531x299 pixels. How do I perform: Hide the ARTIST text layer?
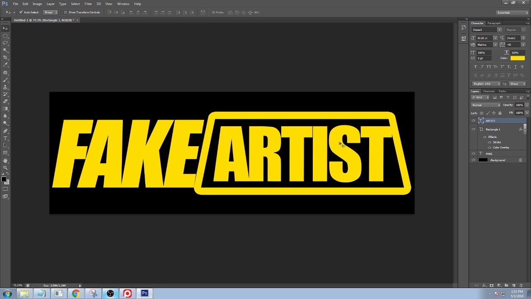473,121
